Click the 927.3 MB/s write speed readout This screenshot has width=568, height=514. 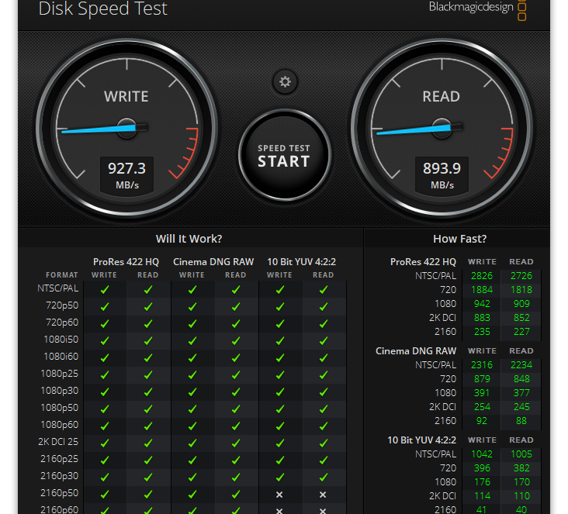click(x=126, y=175)
